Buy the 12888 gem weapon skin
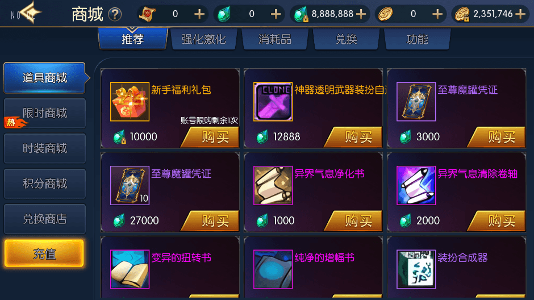The image size is (534, 300). [x=353, y=137]
